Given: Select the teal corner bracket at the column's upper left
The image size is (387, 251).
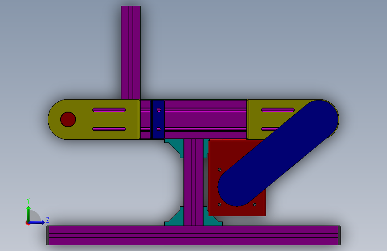Looking at the screenshot, I should coord(176,146).
